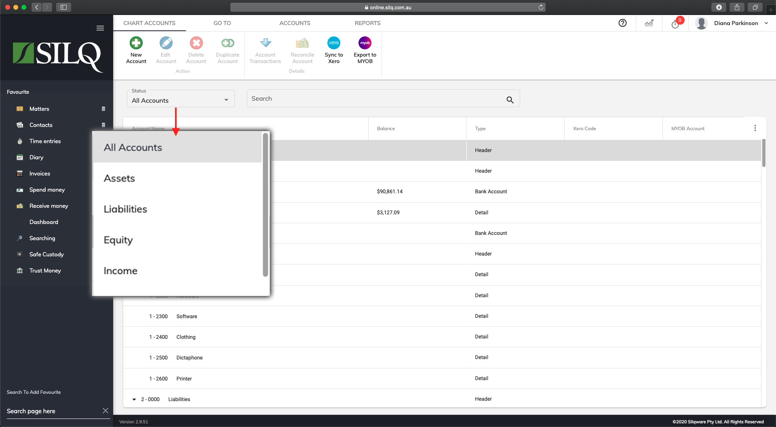Viewport: 776px width, 427px height.
Task: Click the Trust Money bank icon
Action: tap(20, 271)
